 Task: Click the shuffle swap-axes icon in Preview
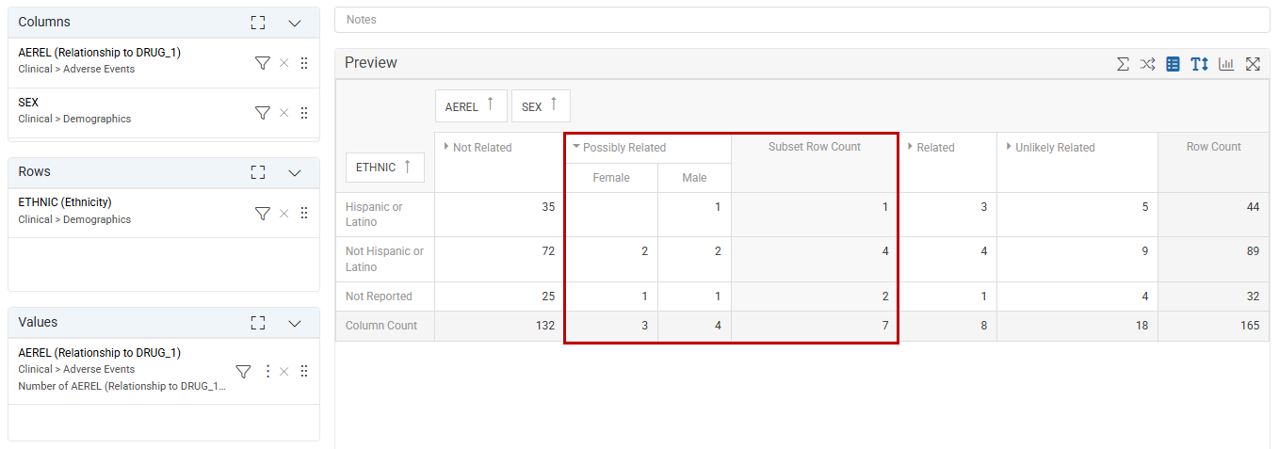pos(1147,64)
